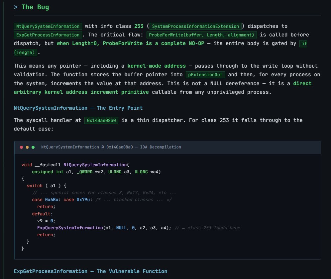The height and width of the screenshot is (279, 331).
Task: Click the comment "class 253 lands here"
Action: 214,228
